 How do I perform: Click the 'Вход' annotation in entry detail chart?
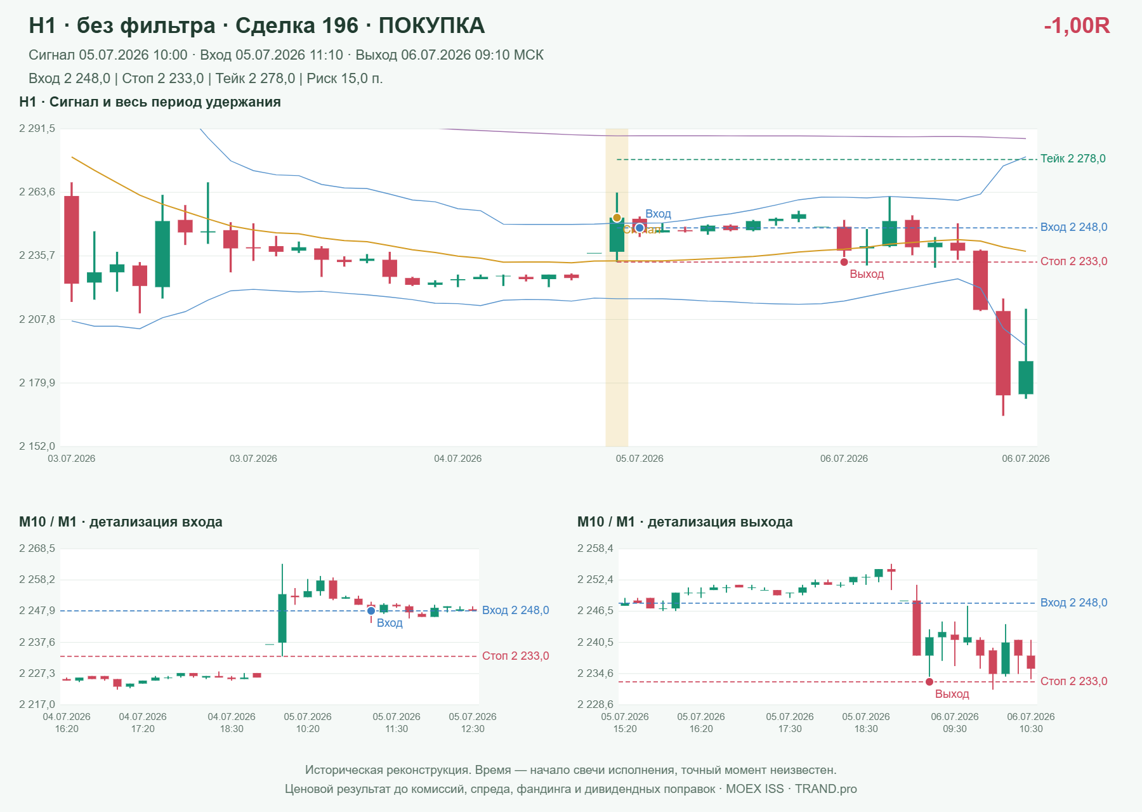coord(390,623)
